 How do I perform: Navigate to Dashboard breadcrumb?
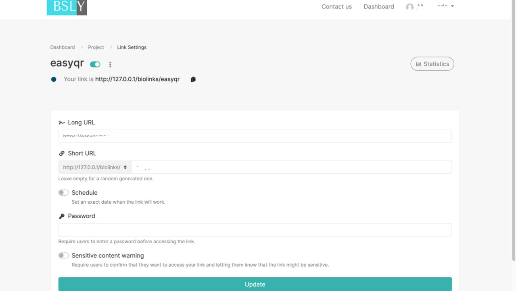click(x=63, y=47)
